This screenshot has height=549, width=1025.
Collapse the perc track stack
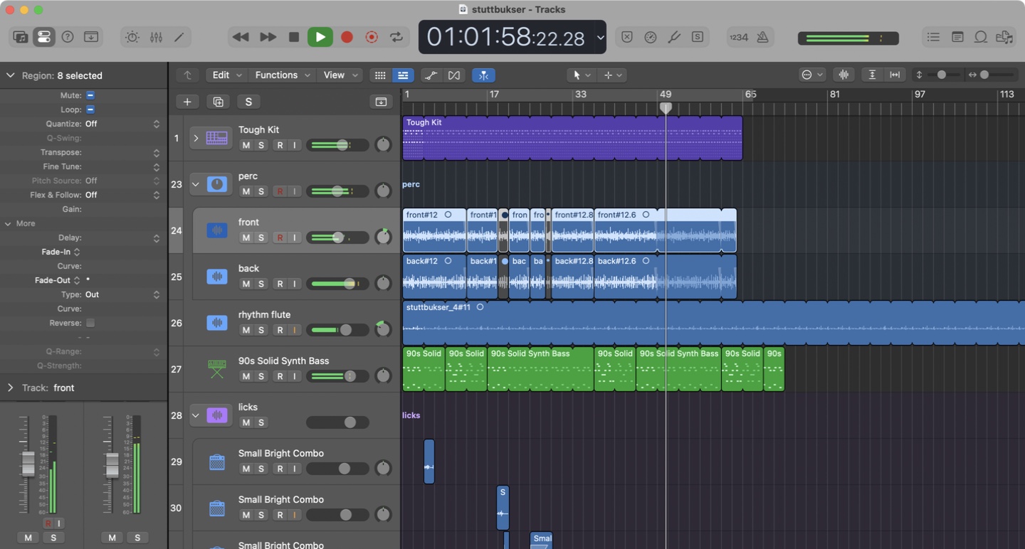point(195,184)
